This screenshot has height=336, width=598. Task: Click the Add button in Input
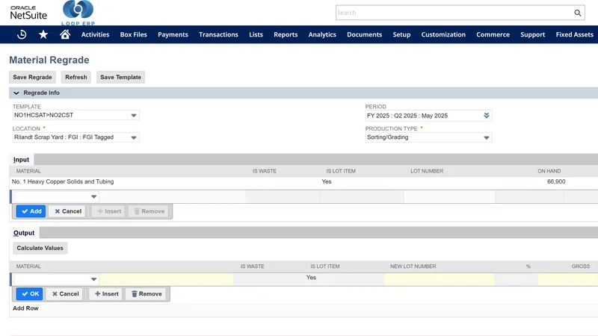pos(31,211)
